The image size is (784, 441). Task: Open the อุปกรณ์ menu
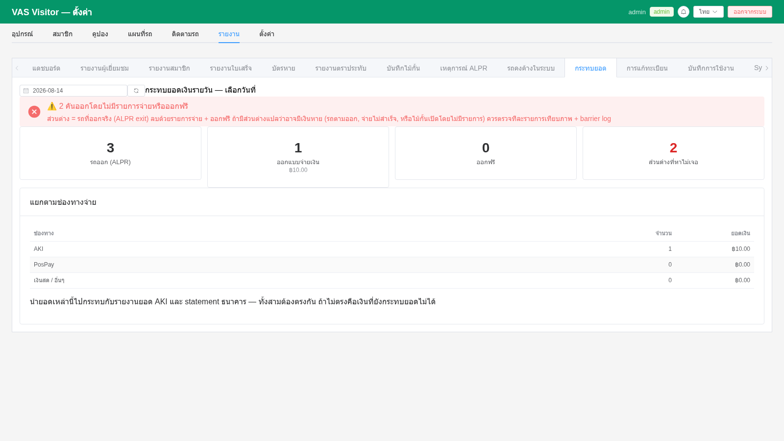click(22, 34)
